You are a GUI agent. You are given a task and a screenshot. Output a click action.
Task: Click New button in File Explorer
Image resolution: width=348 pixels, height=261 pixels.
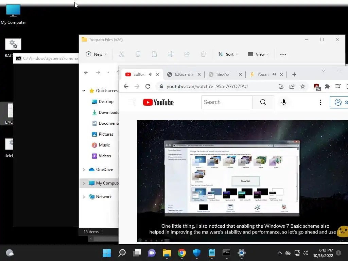(x=96, y=54)
